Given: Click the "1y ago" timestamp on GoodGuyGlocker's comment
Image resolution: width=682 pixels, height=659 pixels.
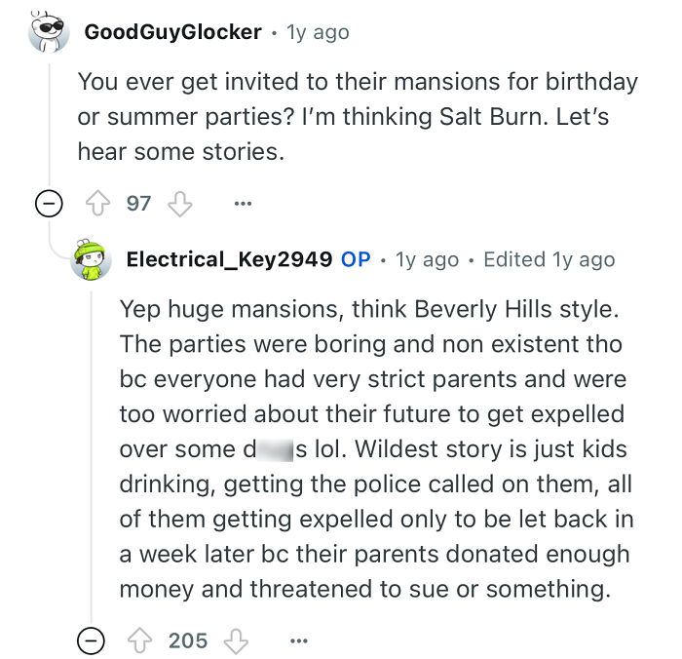Looking at the screenshot, I should pyautogui.click(x=318, y=32).
